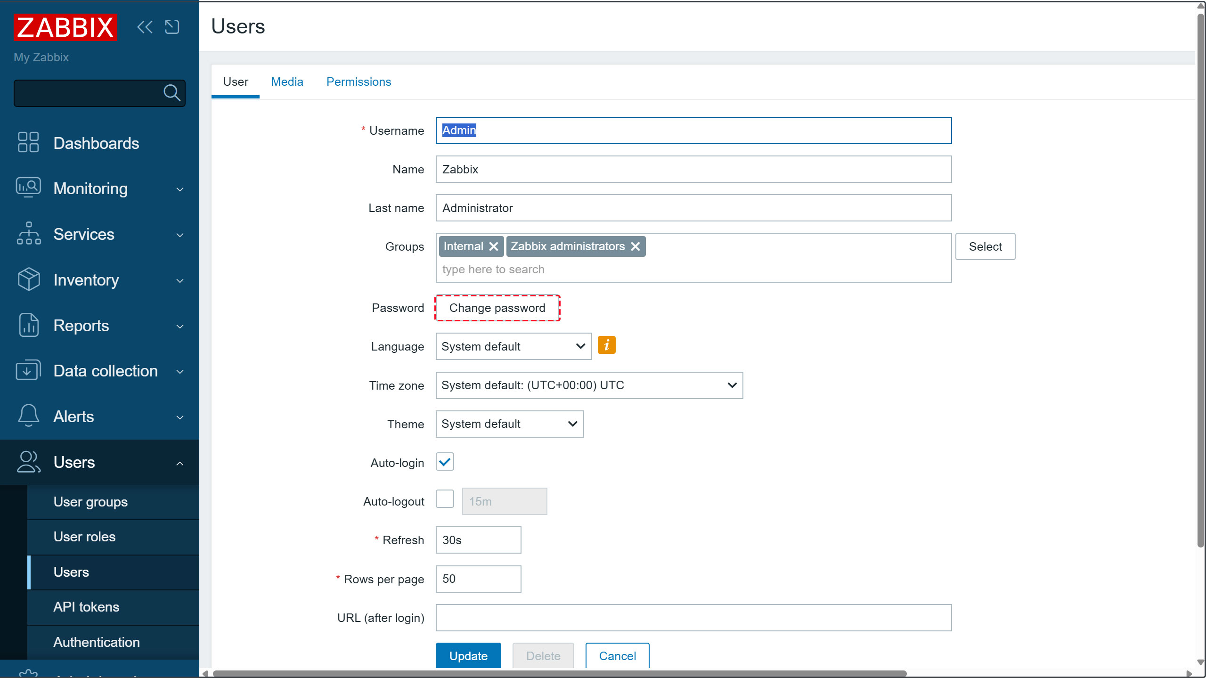Open the Theme dropdown
Screen dimensions: 1206x678
tap(509, 424)
